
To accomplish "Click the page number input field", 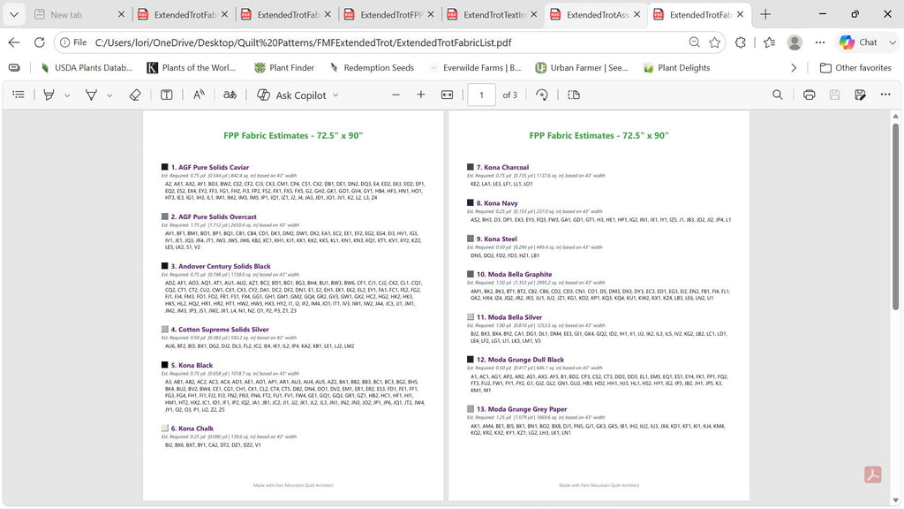I will click(x=481, y=95).
